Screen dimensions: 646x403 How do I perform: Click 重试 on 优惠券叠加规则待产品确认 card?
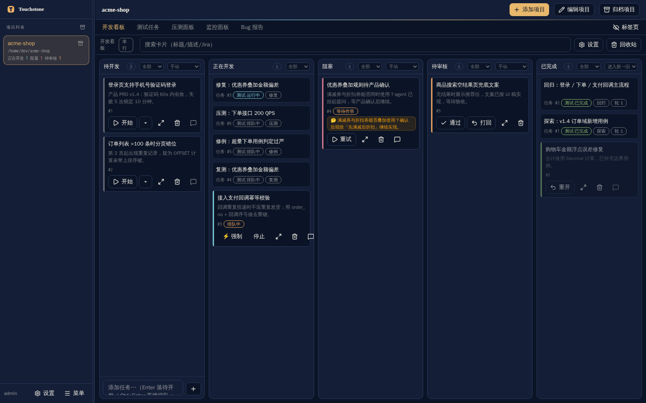(342, 139)
